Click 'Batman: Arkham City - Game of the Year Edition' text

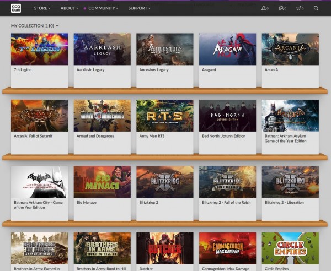[x=38, y=205]
